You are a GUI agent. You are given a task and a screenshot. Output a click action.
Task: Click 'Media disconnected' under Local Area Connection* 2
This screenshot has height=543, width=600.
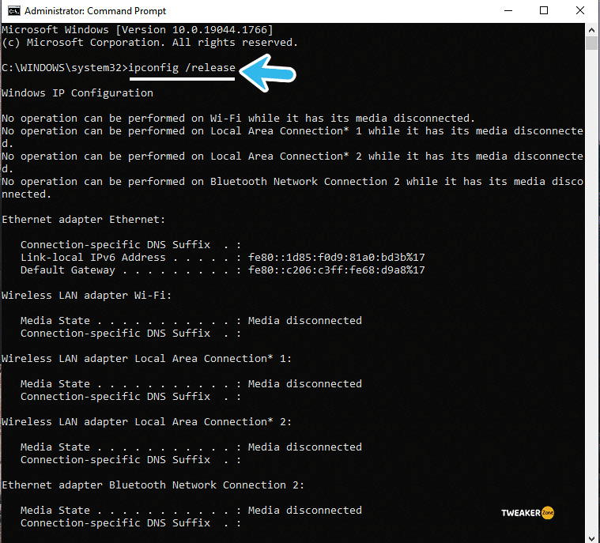[x=304, y=447]
